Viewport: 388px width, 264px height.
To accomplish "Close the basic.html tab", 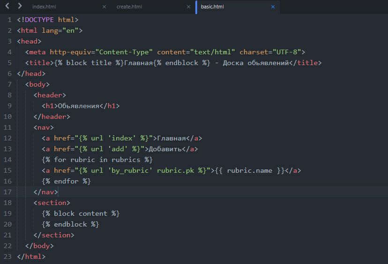I will (x=273, y=7).
